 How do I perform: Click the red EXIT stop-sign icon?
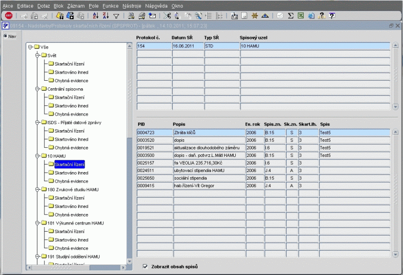click(9, 16)
